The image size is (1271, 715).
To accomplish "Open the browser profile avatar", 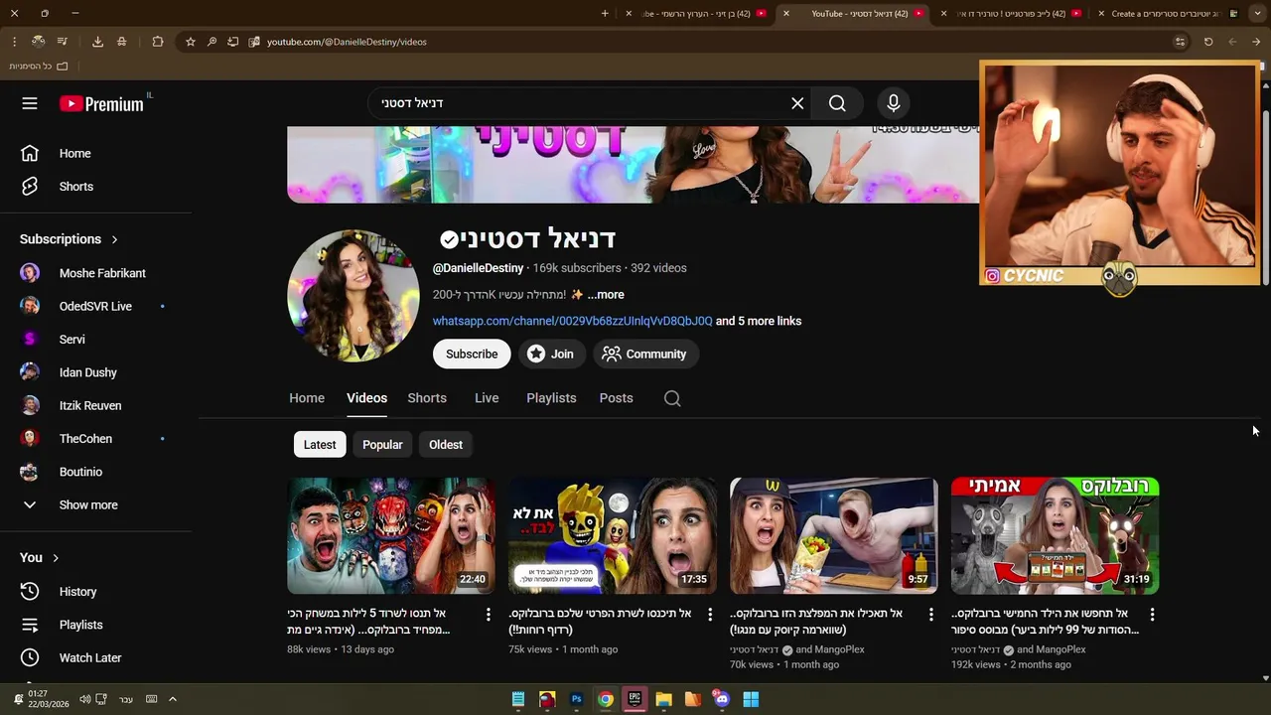I will pyautogui.click(x=38, y=42).
